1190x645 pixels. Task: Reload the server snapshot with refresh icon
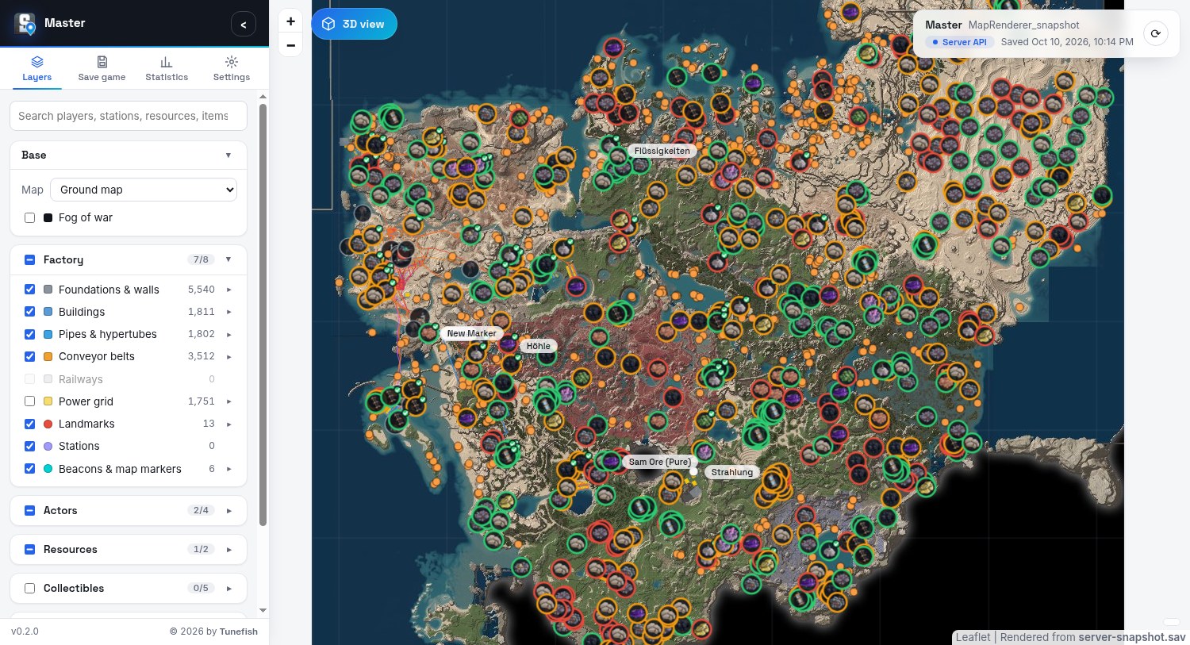[x=1156, y=33]
